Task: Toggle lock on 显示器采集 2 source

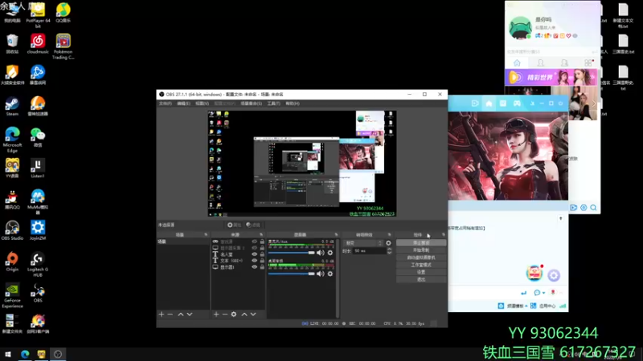Action: (262, 248)
